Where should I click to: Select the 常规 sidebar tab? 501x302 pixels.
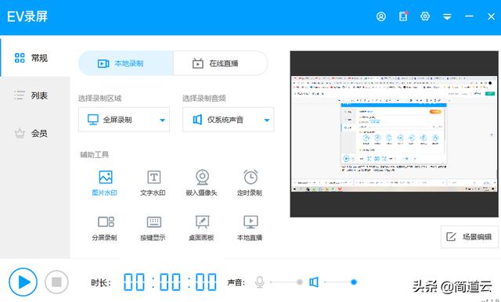click(34, 58)
